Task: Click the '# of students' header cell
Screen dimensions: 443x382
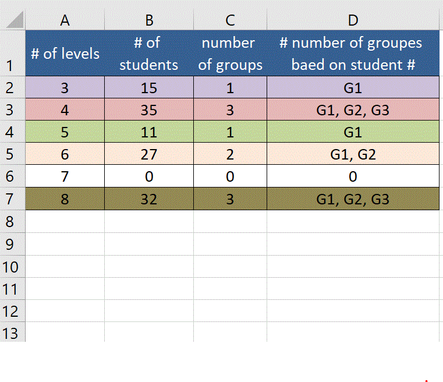Action: [149, 53]
